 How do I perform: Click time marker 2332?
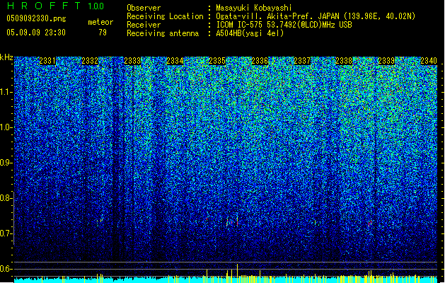[90, 61]
